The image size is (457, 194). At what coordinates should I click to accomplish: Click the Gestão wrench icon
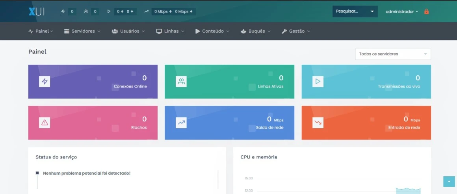[284, 31]
